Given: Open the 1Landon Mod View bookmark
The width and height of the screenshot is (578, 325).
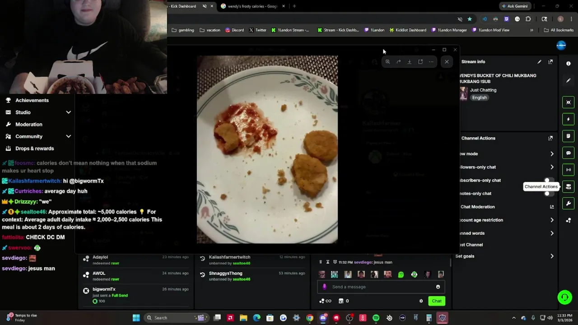Looking at the screenshot, I should (491, 30).
